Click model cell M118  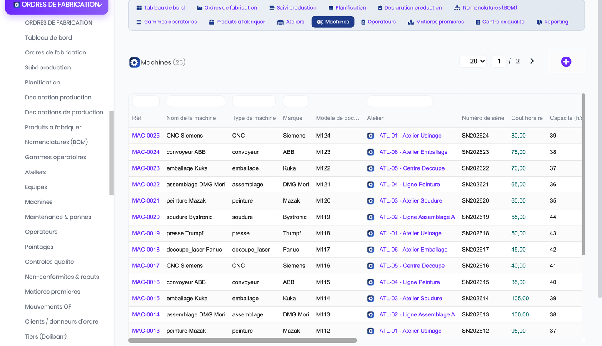click(x=323, y=233)
